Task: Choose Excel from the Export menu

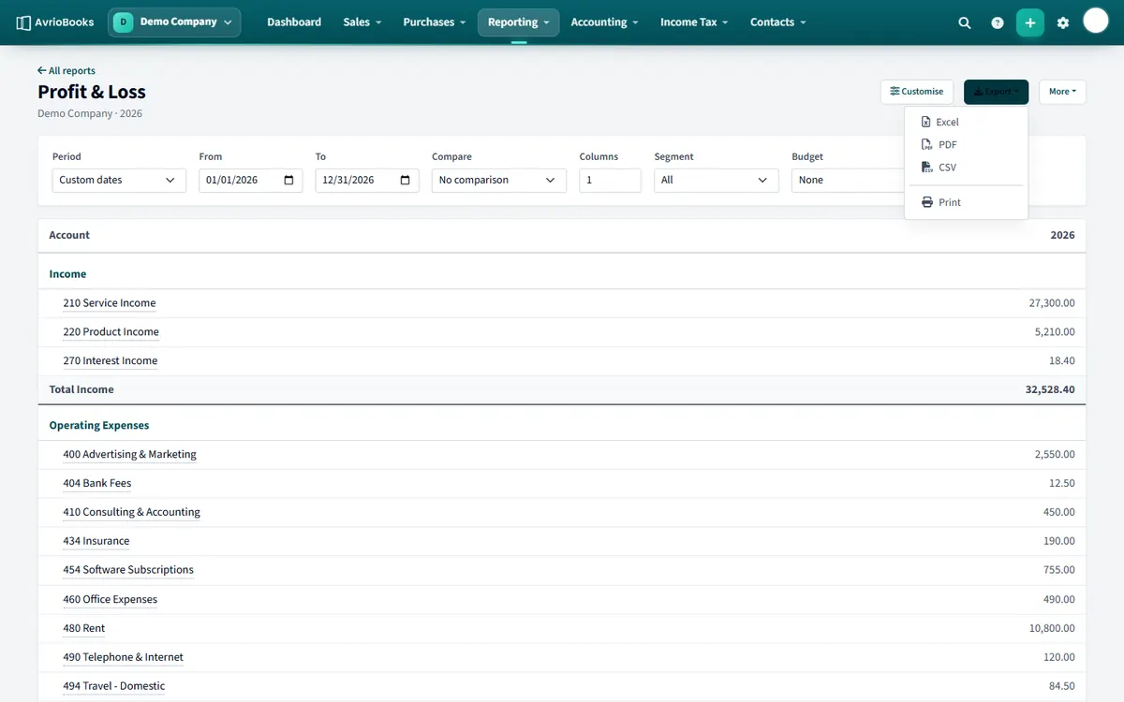Action: click(x=966, y=122)
